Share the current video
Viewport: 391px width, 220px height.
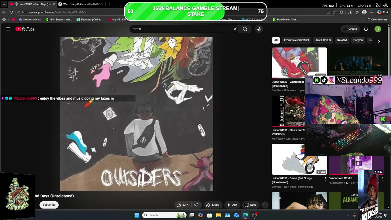click(213, 205)
